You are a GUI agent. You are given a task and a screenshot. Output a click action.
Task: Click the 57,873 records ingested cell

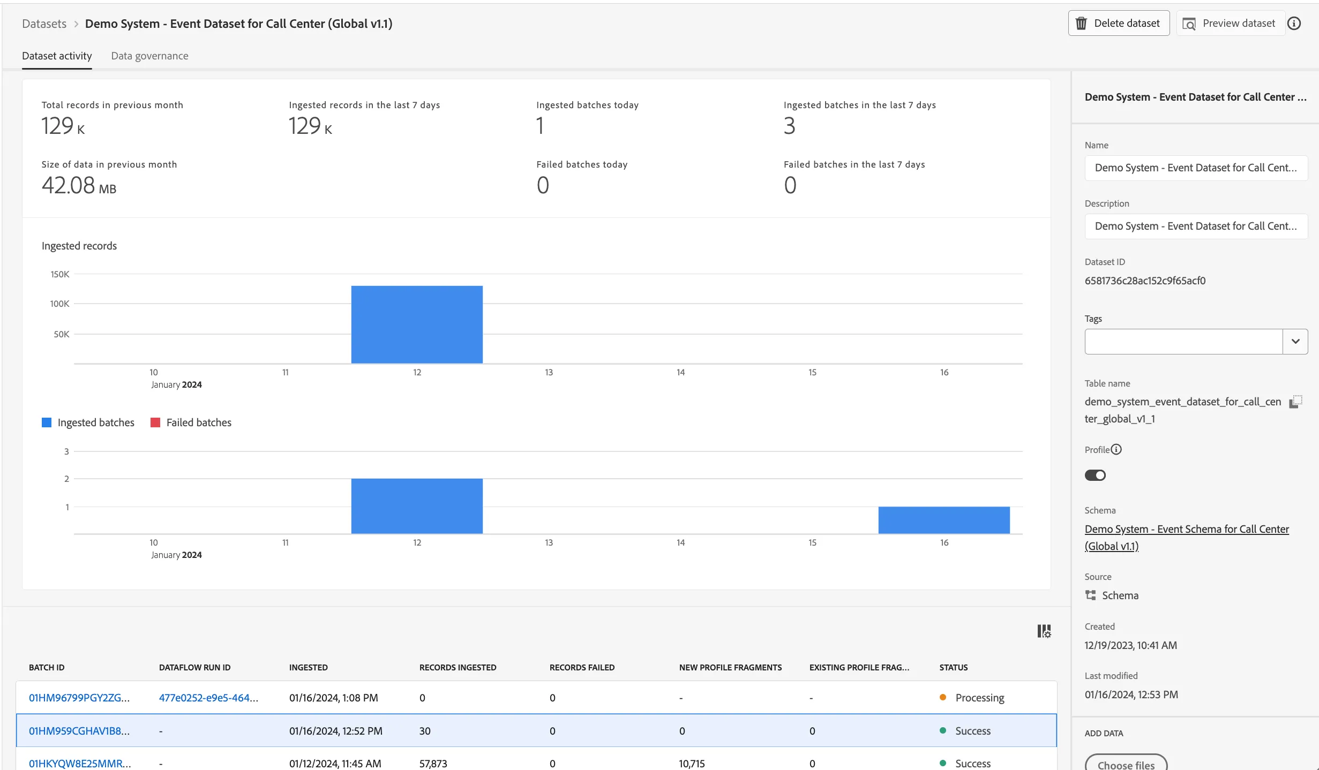pyautogui.click(x=433, y=763)
